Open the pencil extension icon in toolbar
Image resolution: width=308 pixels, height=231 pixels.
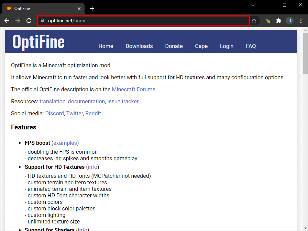pos(268,21)
